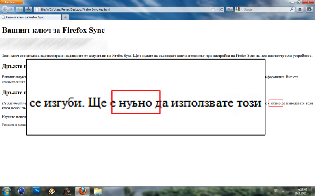Image resolution: width=315 pixels, height=196 pixels.
Task: Click the colorful tab groups toolbar icon
Action: (19, 9)
